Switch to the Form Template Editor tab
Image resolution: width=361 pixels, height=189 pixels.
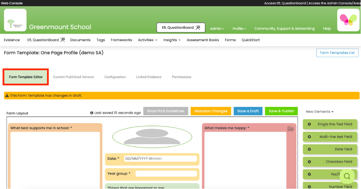[x=26, y=77]
